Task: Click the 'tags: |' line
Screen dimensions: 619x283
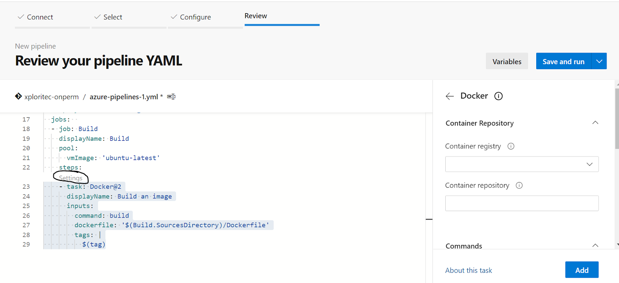Action: pos(88,235)
